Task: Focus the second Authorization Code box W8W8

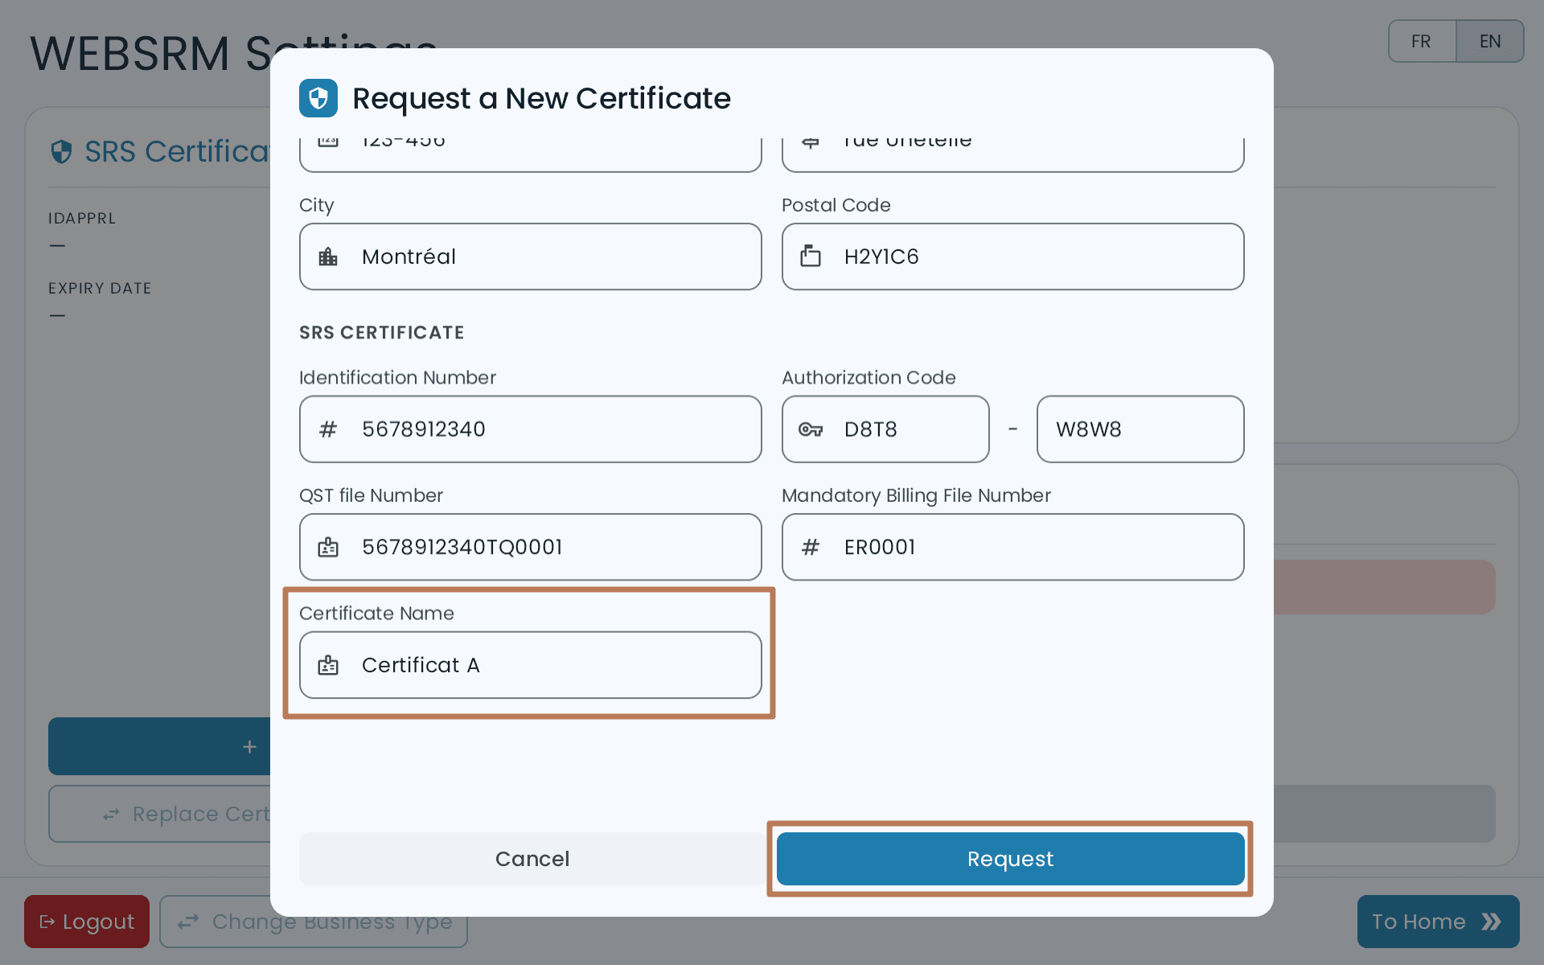Action: click(1140, 429)
